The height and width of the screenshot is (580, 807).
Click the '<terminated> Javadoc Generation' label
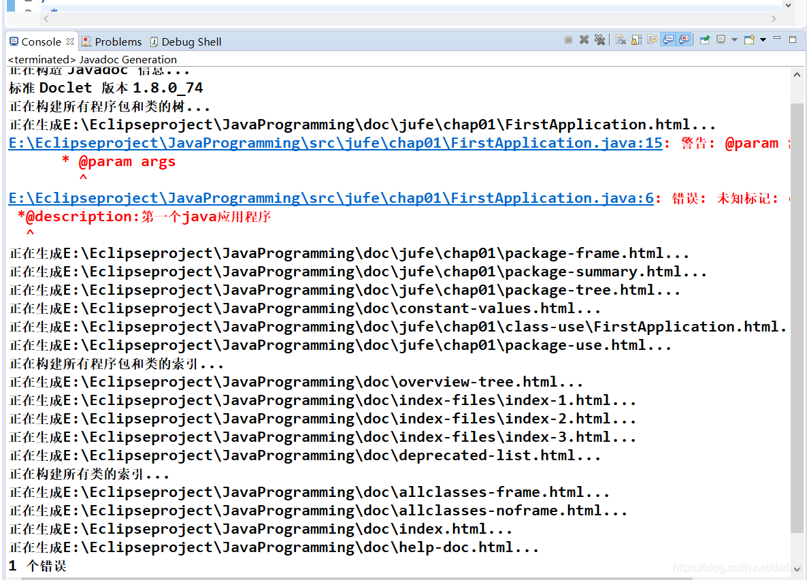pos(92,60)
